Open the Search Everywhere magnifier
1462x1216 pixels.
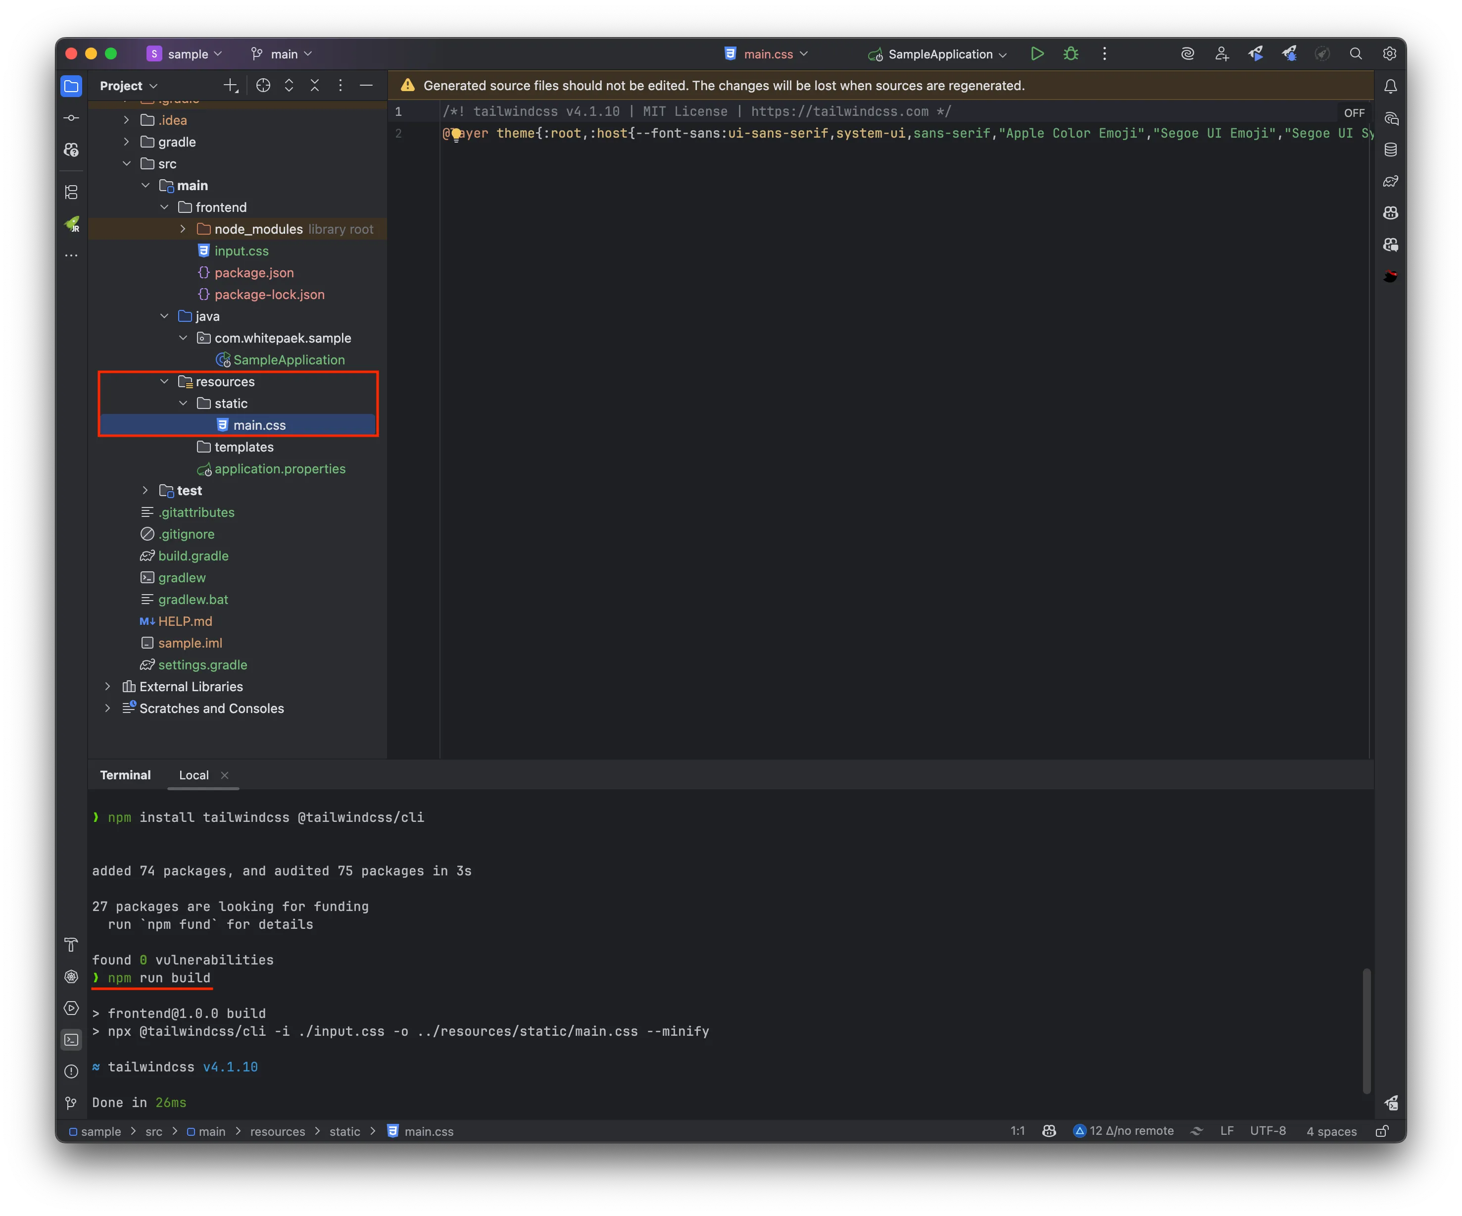click(x=1356, y=53)
